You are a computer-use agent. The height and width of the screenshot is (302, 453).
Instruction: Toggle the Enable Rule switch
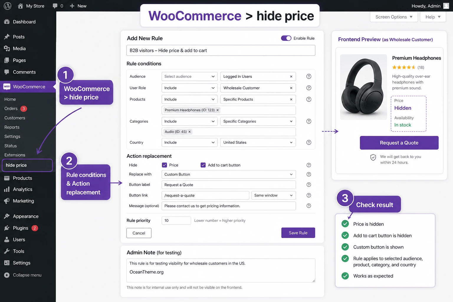(x=286, y=38)
